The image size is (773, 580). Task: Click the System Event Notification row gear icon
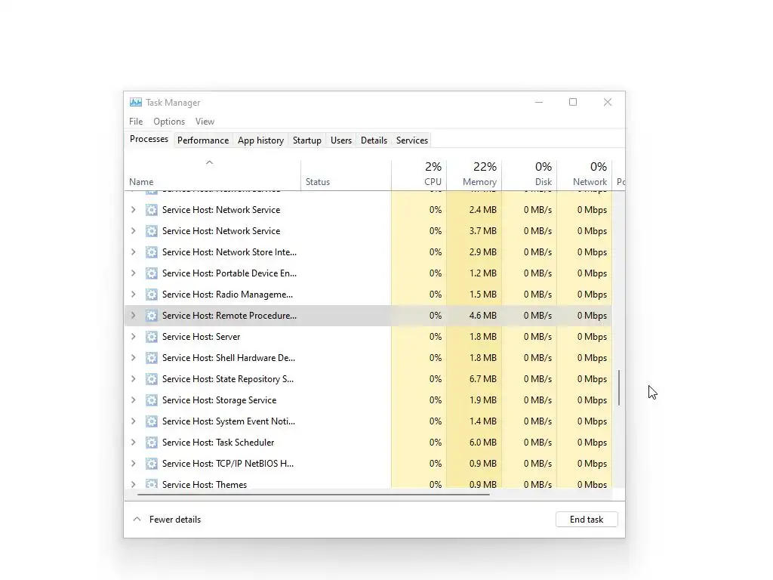(151, 421)
